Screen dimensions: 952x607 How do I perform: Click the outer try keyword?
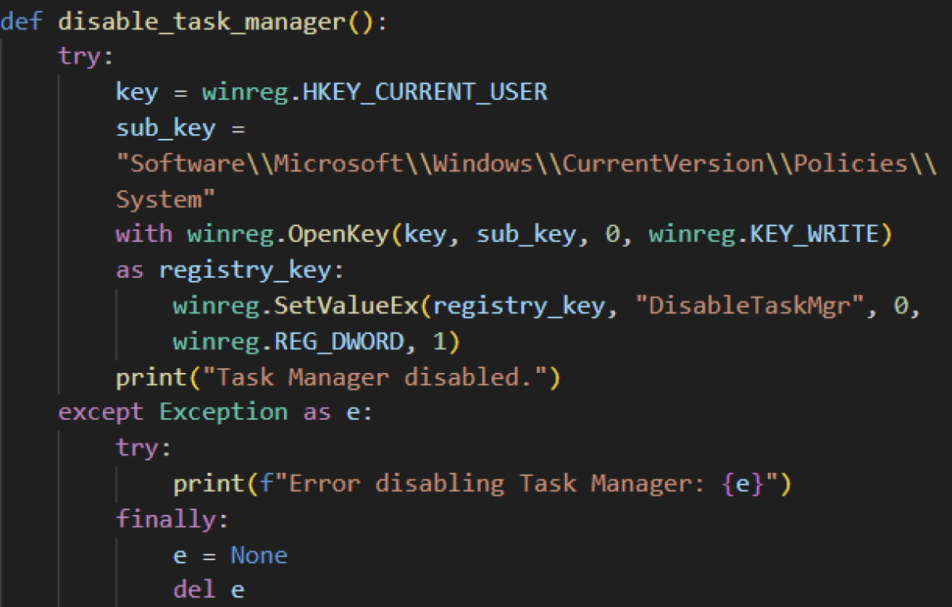[76, 56]
